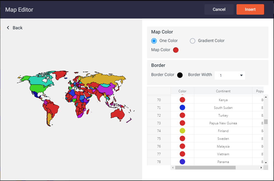Click row number 70
Viewport: 274px width, 181px height.
click(x=159, y=100)
